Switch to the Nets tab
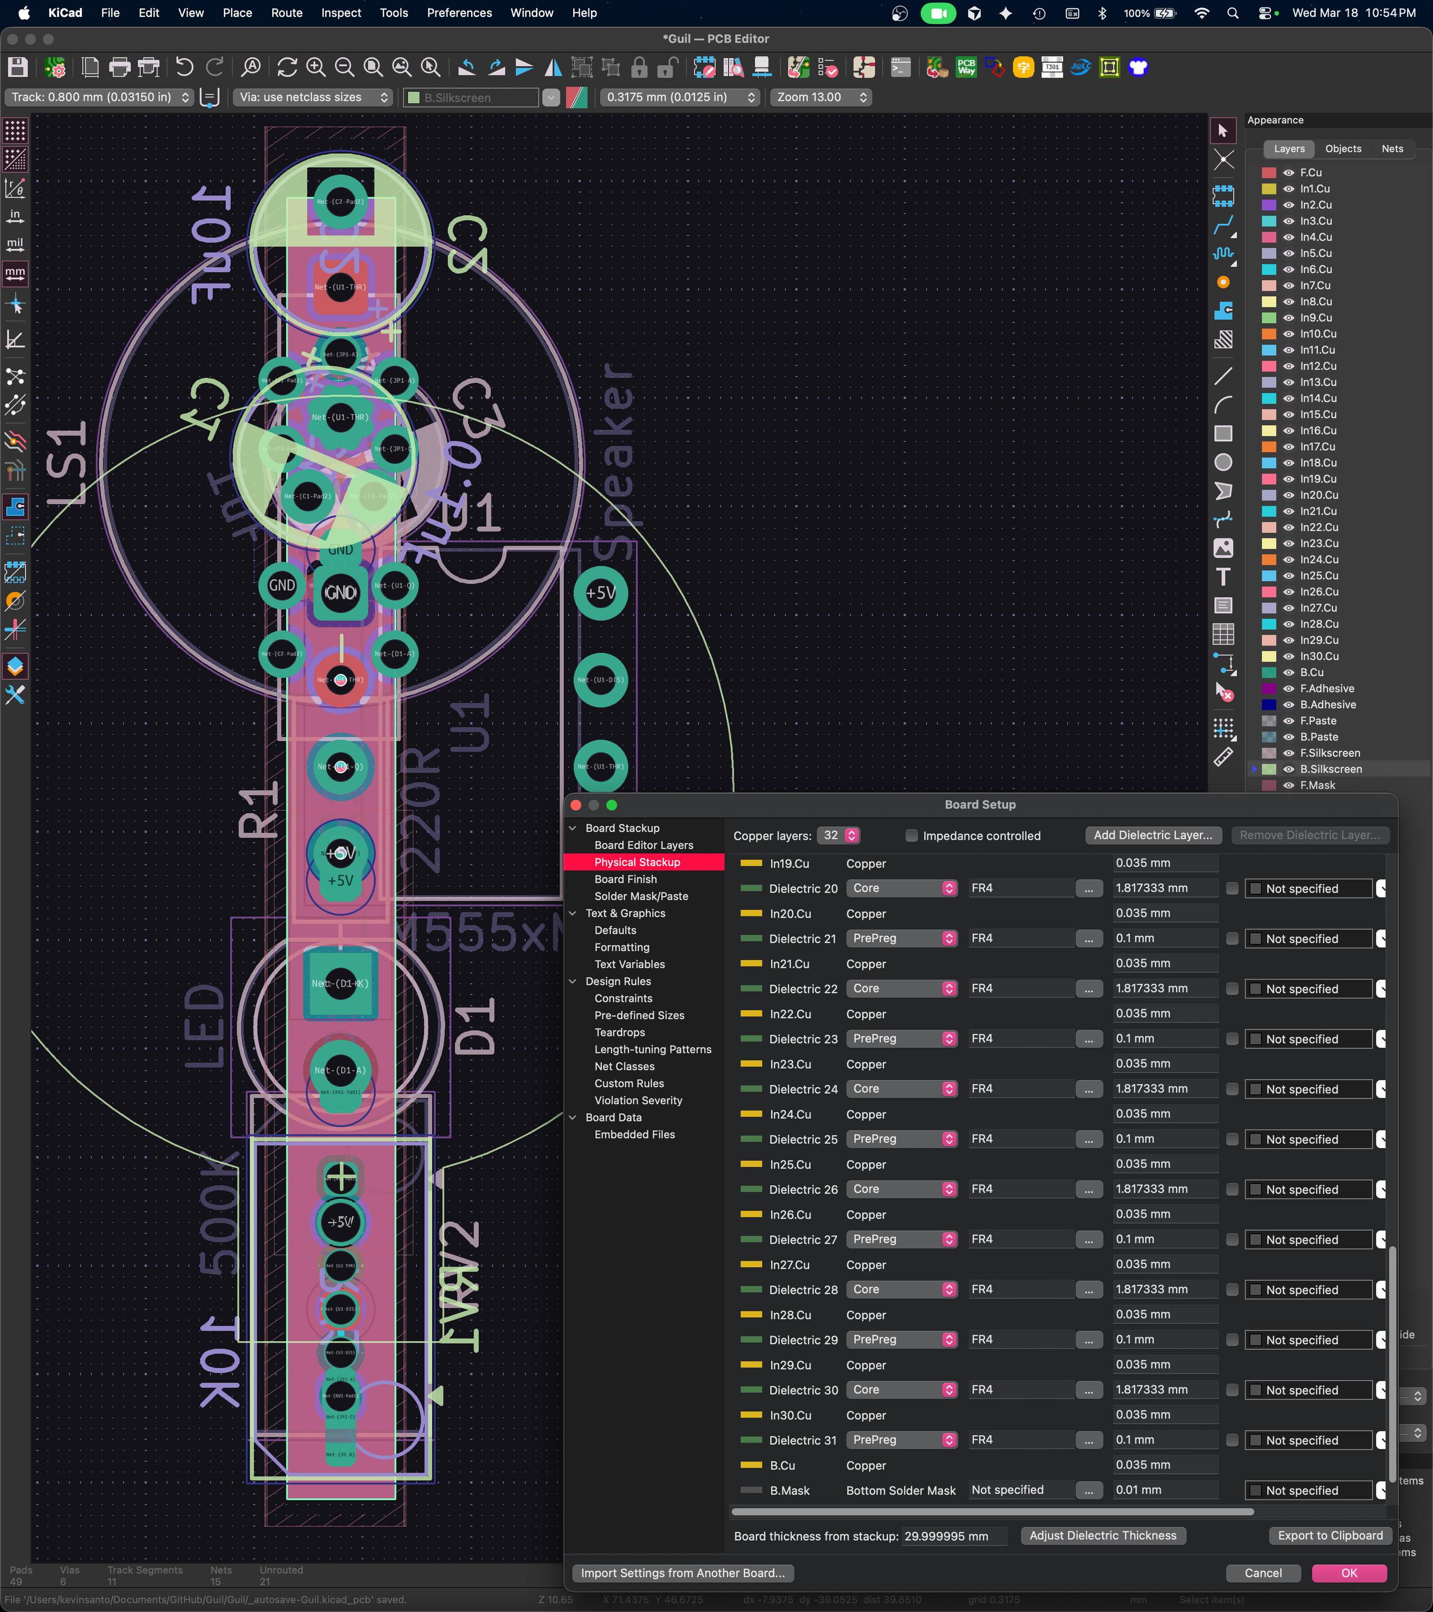This screenshot has width=1433, height=1612. 1392,148
